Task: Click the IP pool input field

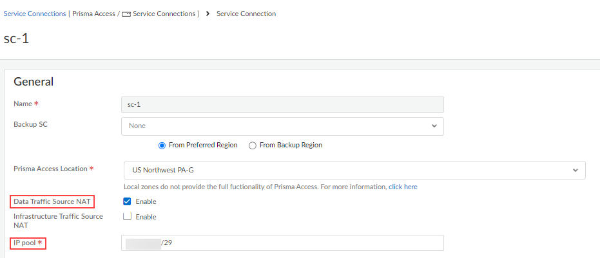Action: (282, 243)
